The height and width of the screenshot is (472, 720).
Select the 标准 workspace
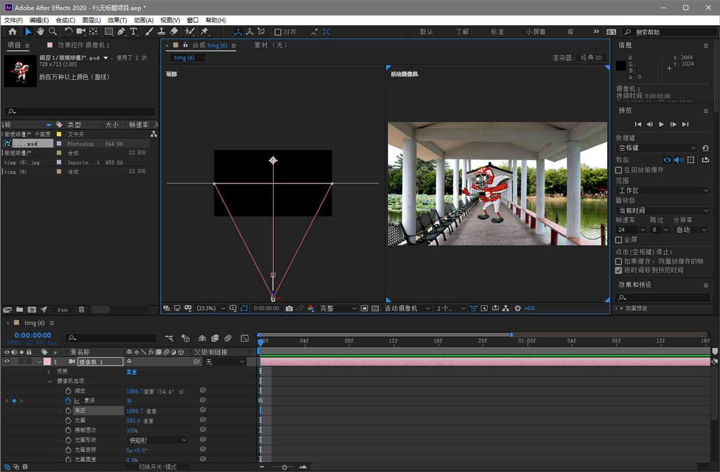497,32
